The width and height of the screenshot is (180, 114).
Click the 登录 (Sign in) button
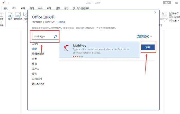point(167,3)
